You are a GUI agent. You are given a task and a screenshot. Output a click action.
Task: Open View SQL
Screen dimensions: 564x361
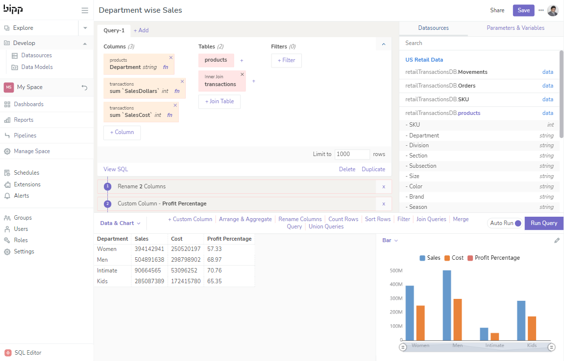[115, 169]
